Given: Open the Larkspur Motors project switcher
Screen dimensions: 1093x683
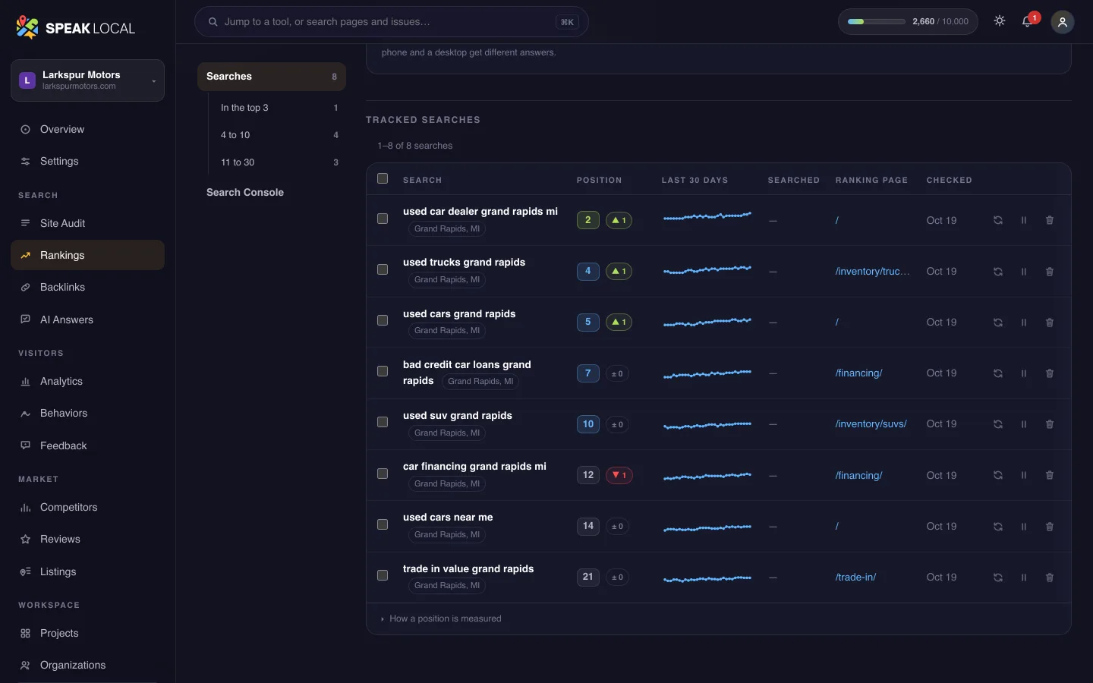Looking at the screenshot, I should coord(87,80).
